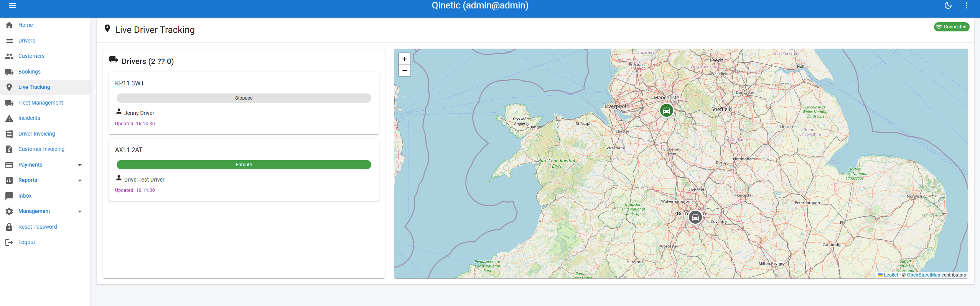Open the Incidents page
Image resolution: width=980 pixels, height=306 pixels.
[29, 118]
